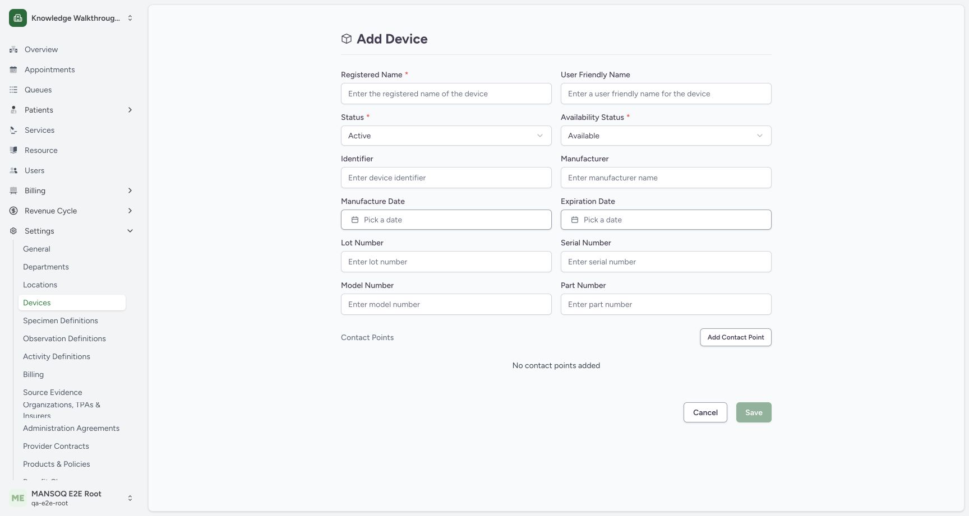Open Observation Definitions settings
The height and width of the screenshot is (516, 969).
72,338
